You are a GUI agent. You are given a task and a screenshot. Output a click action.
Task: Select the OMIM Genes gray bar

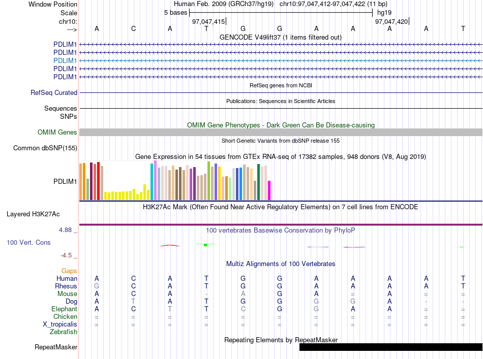[281, 133]
